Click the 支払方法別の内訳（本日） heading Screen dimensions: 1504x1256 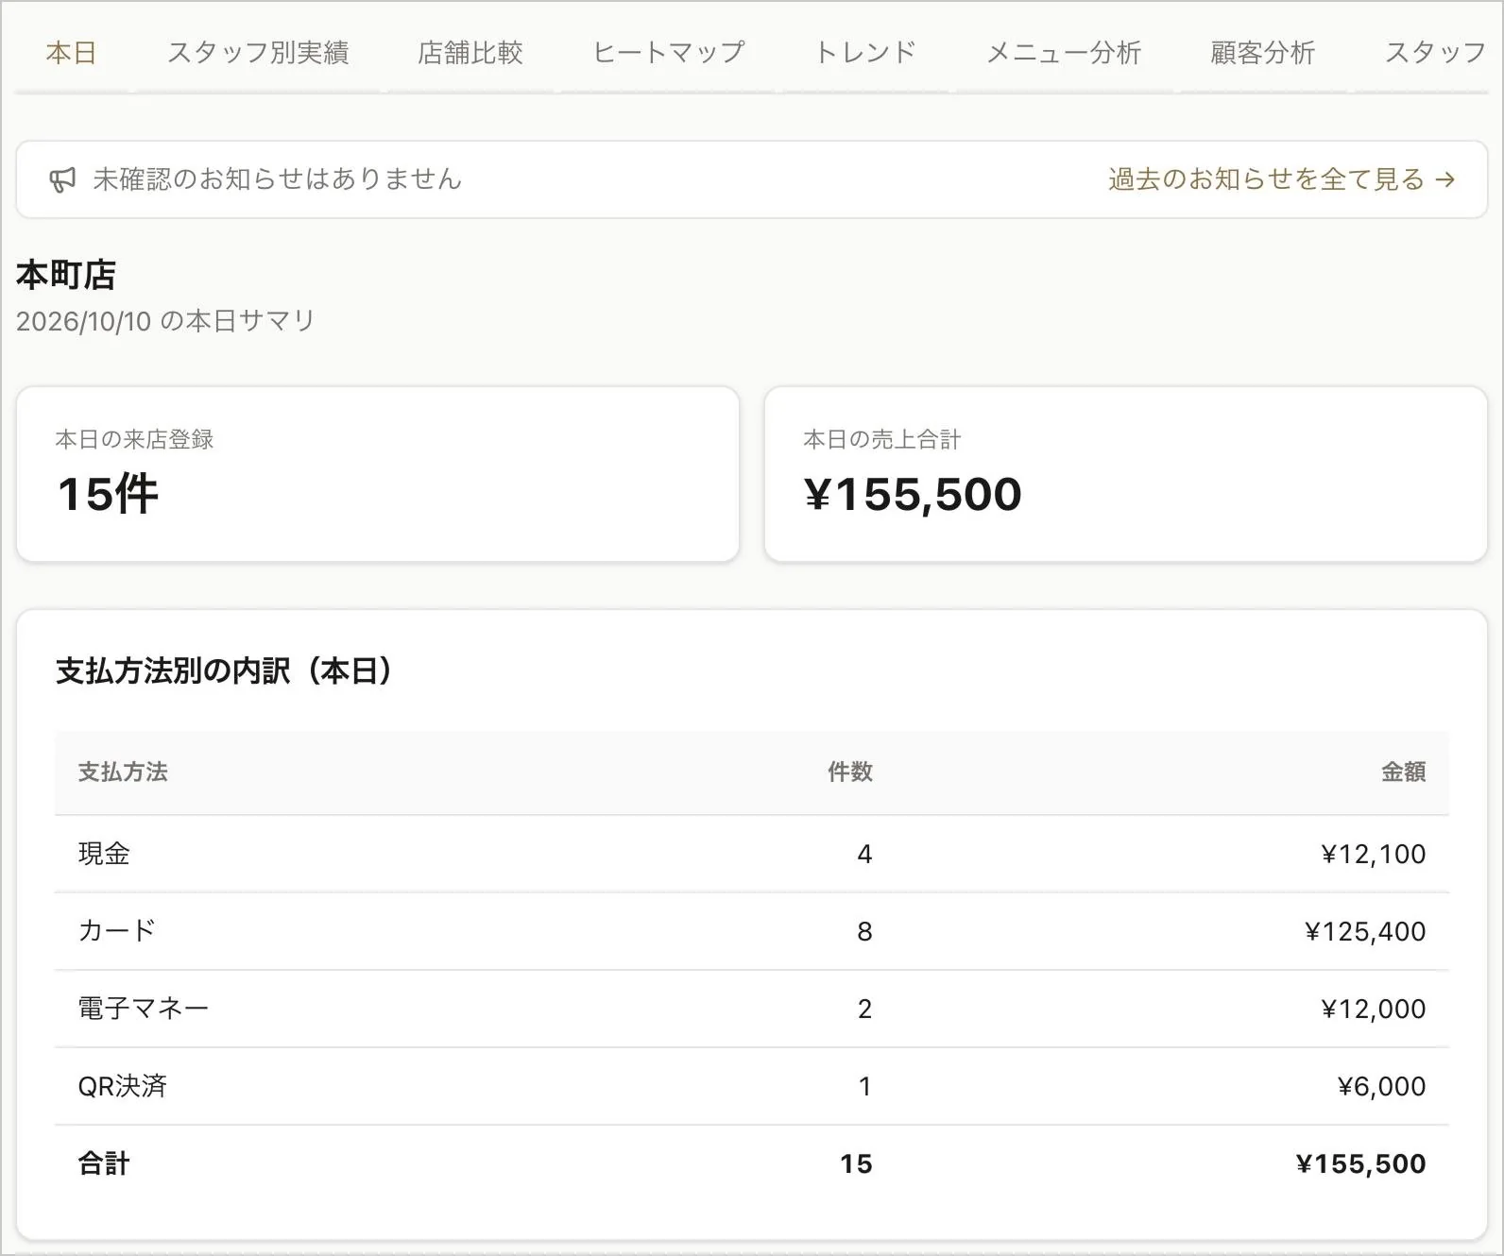[225, 670]
